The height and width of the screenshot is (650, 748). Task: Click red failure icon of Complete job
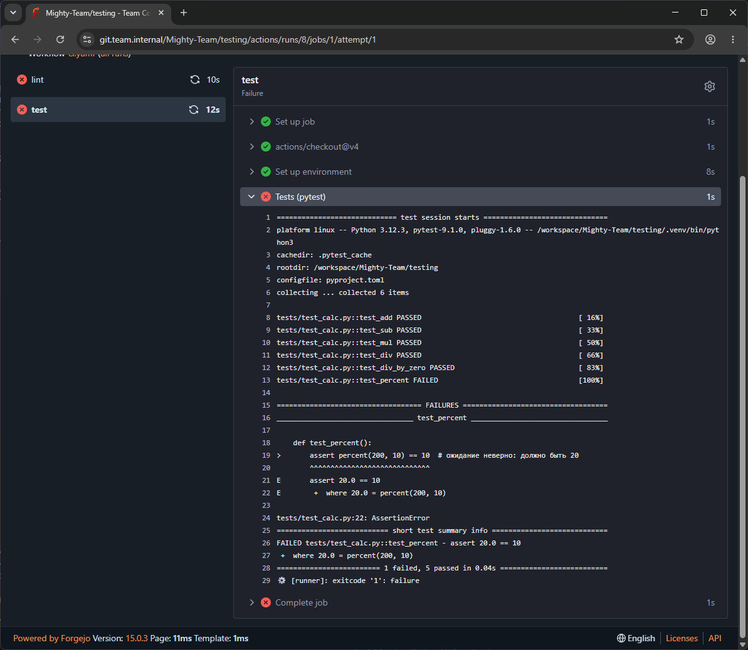click(x=266, y=602)
